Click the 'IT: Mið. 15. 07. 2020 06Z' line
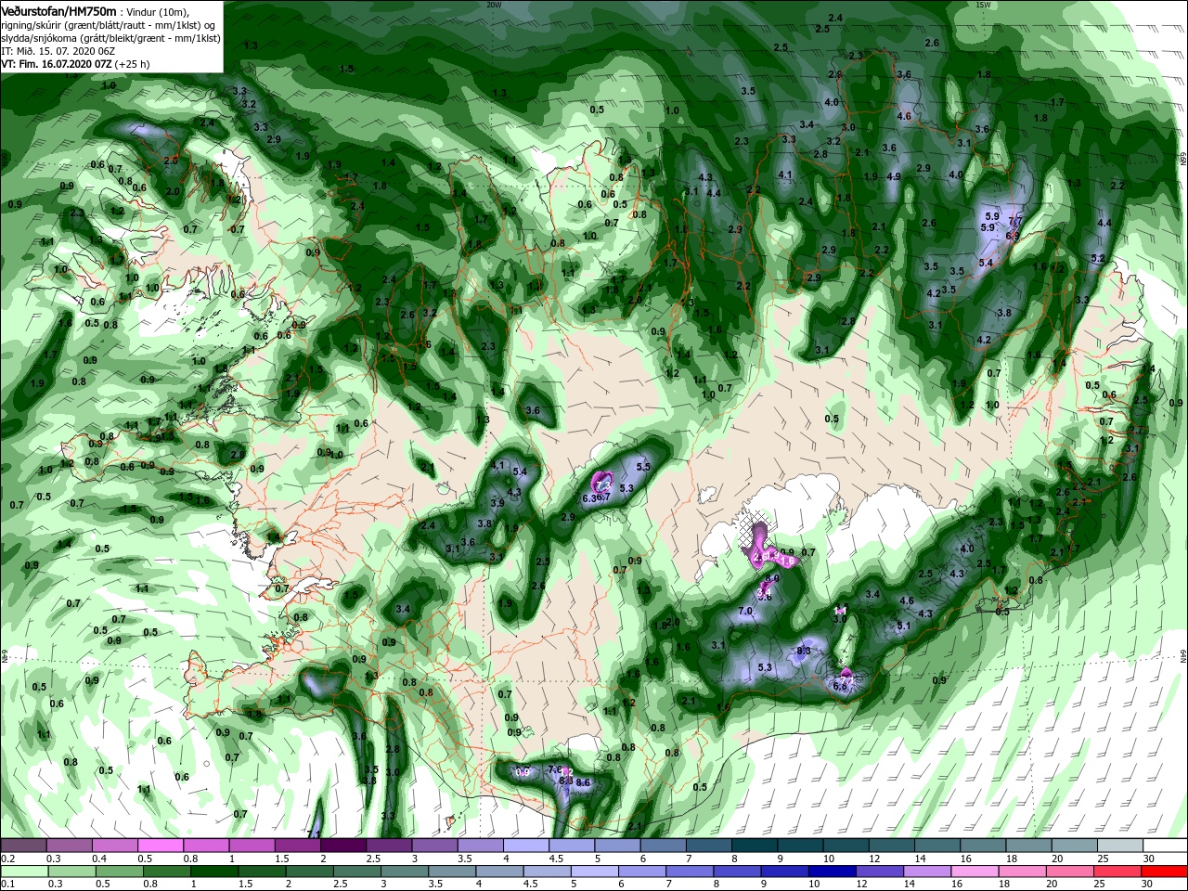The image size is (1188, 891). click(59, 51)
